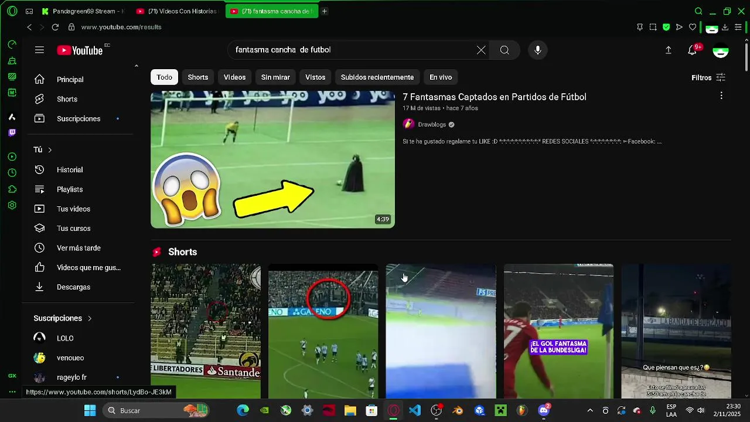Expand the Suscripciones section header
750x422 pixels.
[63, 318]
